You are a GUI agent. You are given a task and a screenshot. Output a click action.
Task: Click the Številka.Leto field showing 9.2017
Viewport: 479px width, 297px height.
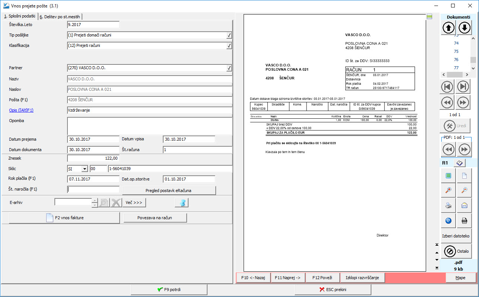pos(93,25)
